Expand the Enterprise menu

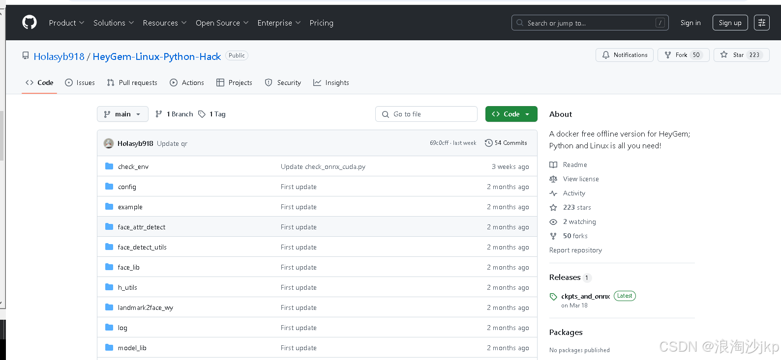click(x=279, y=23)
